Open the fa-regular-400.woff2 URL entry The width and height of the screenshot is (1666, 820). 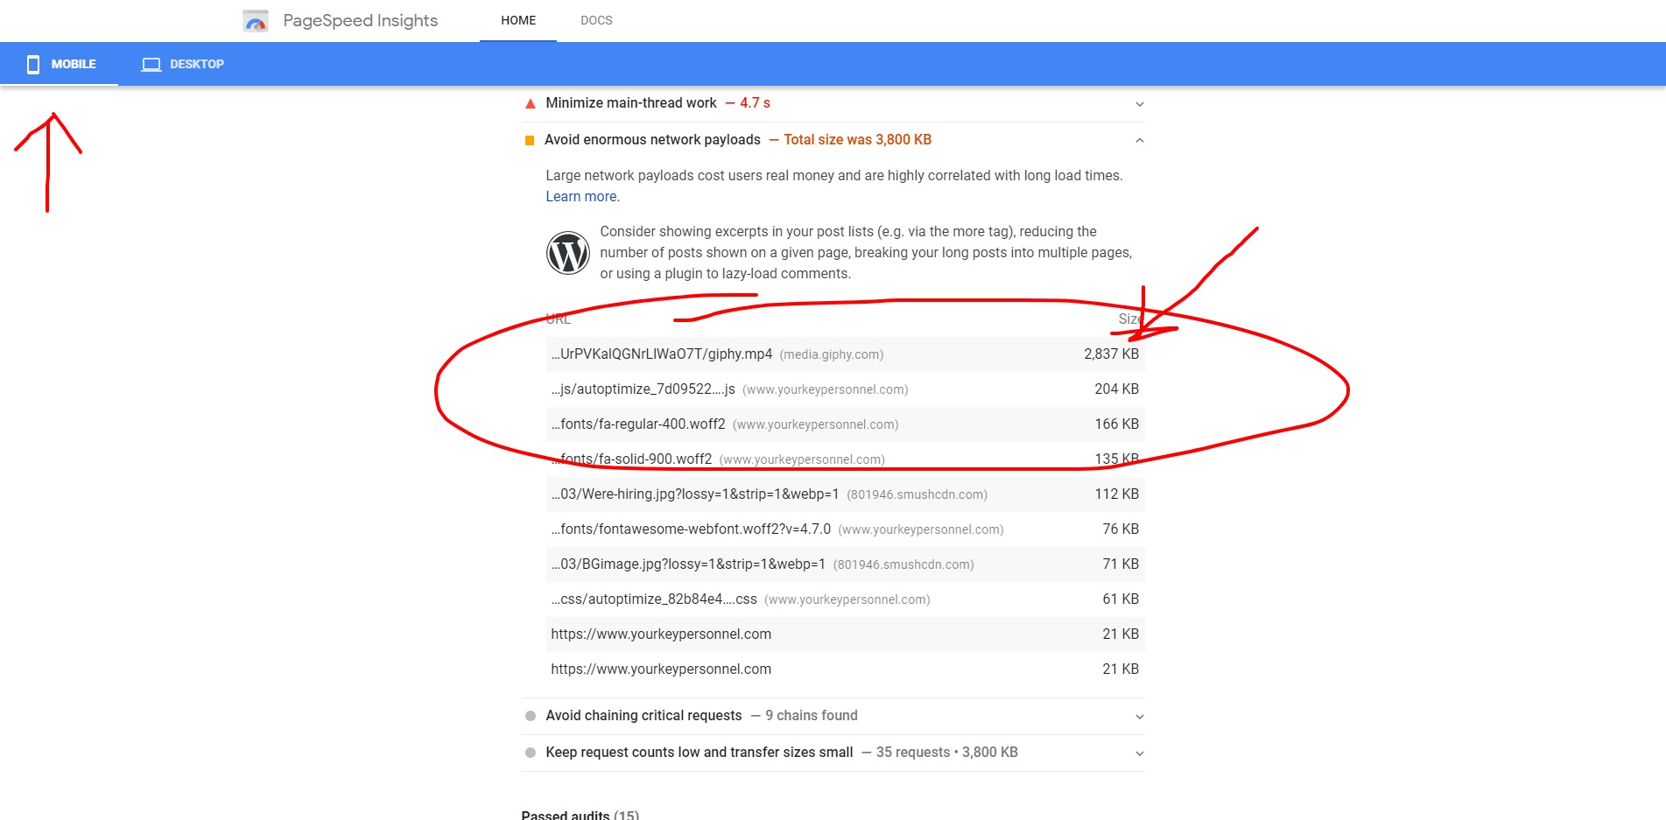[638, 424]
